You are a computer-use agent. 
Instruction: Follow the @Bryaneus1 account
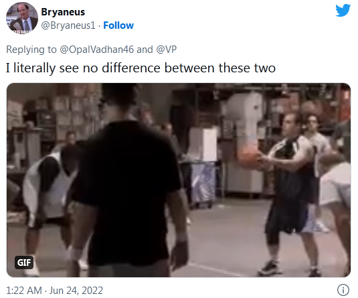pos(118,25)
